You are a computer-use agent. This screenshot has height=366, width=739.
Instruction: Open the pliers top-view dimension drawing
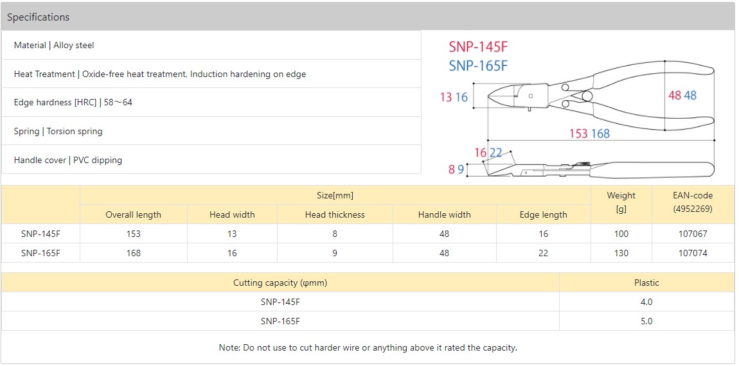pos(600,95)
